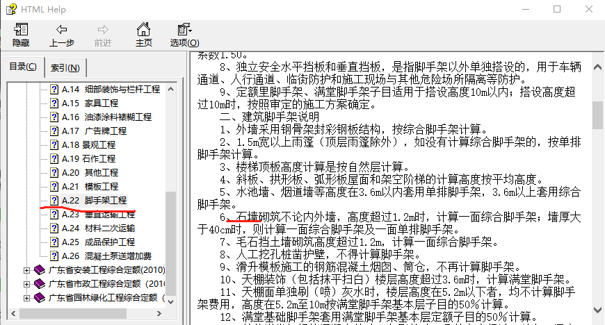Image resolution: width=605 pixels, height=325 pixels.
Task: Open topic A.15 家具工程
Action: point(90,103)
